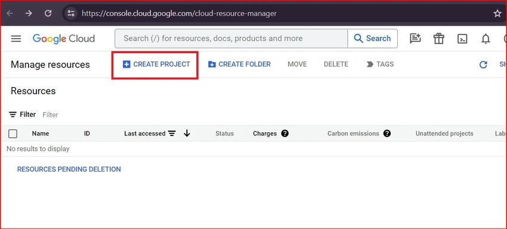Open help tooltip next to Charges
507x229 pixels.
pos(285,134)
